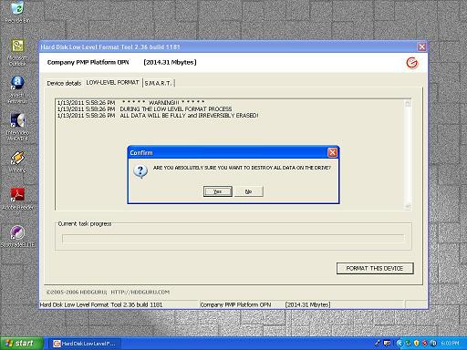Image resolution: width=467 pixels, height=350 pixels.
Task: Switch to the Device details tab
Action: [64, 83]
